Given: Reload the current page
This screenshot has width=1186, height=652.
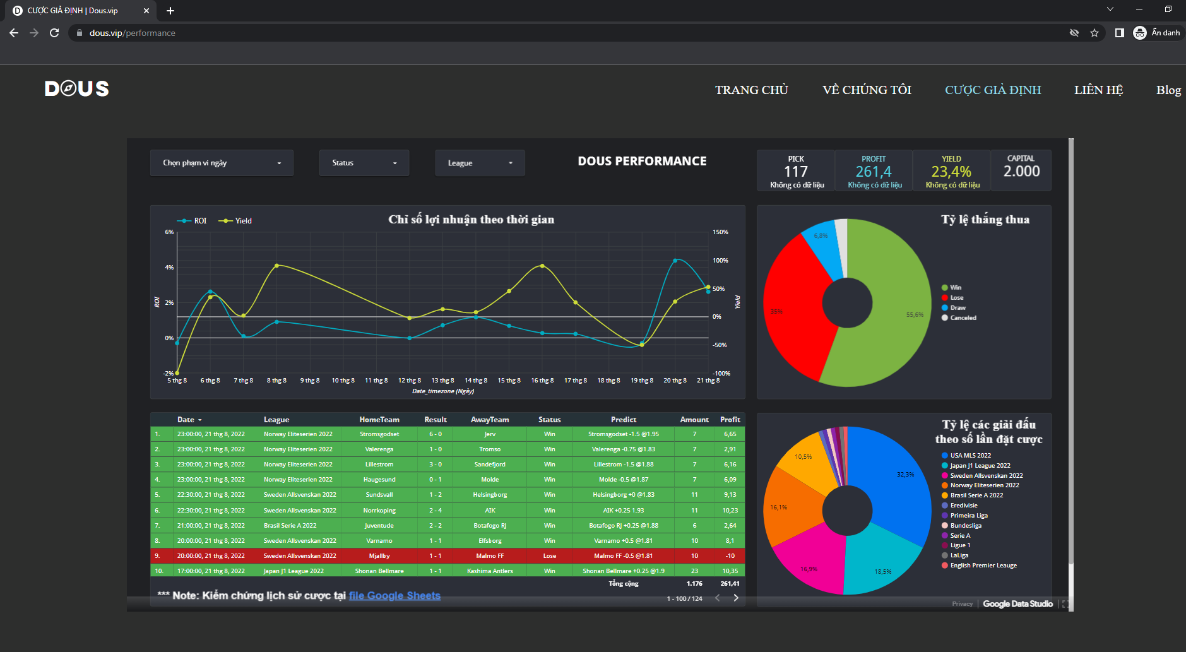Looking at the screenshot, I should 54,33.
